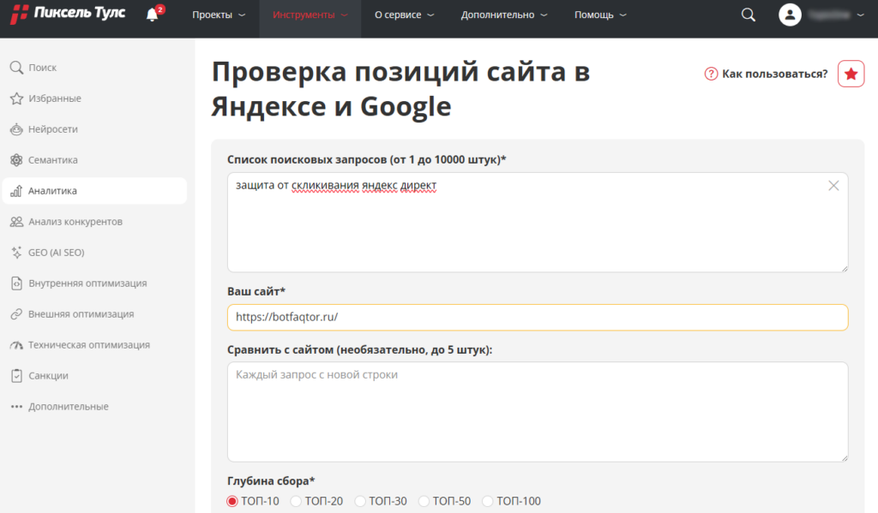
Task: Open Нейросети sidebar section
Action: [53, 129]
